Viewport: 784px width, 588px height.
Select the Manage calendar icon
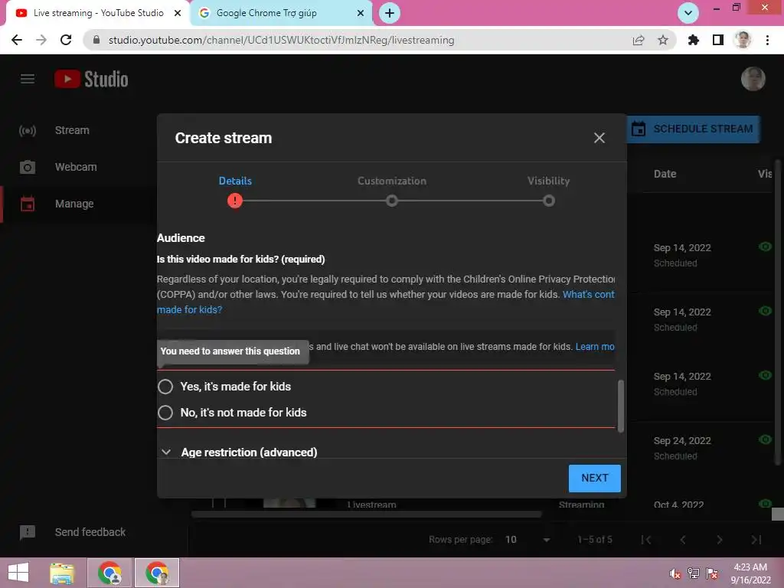pos(27,204)
